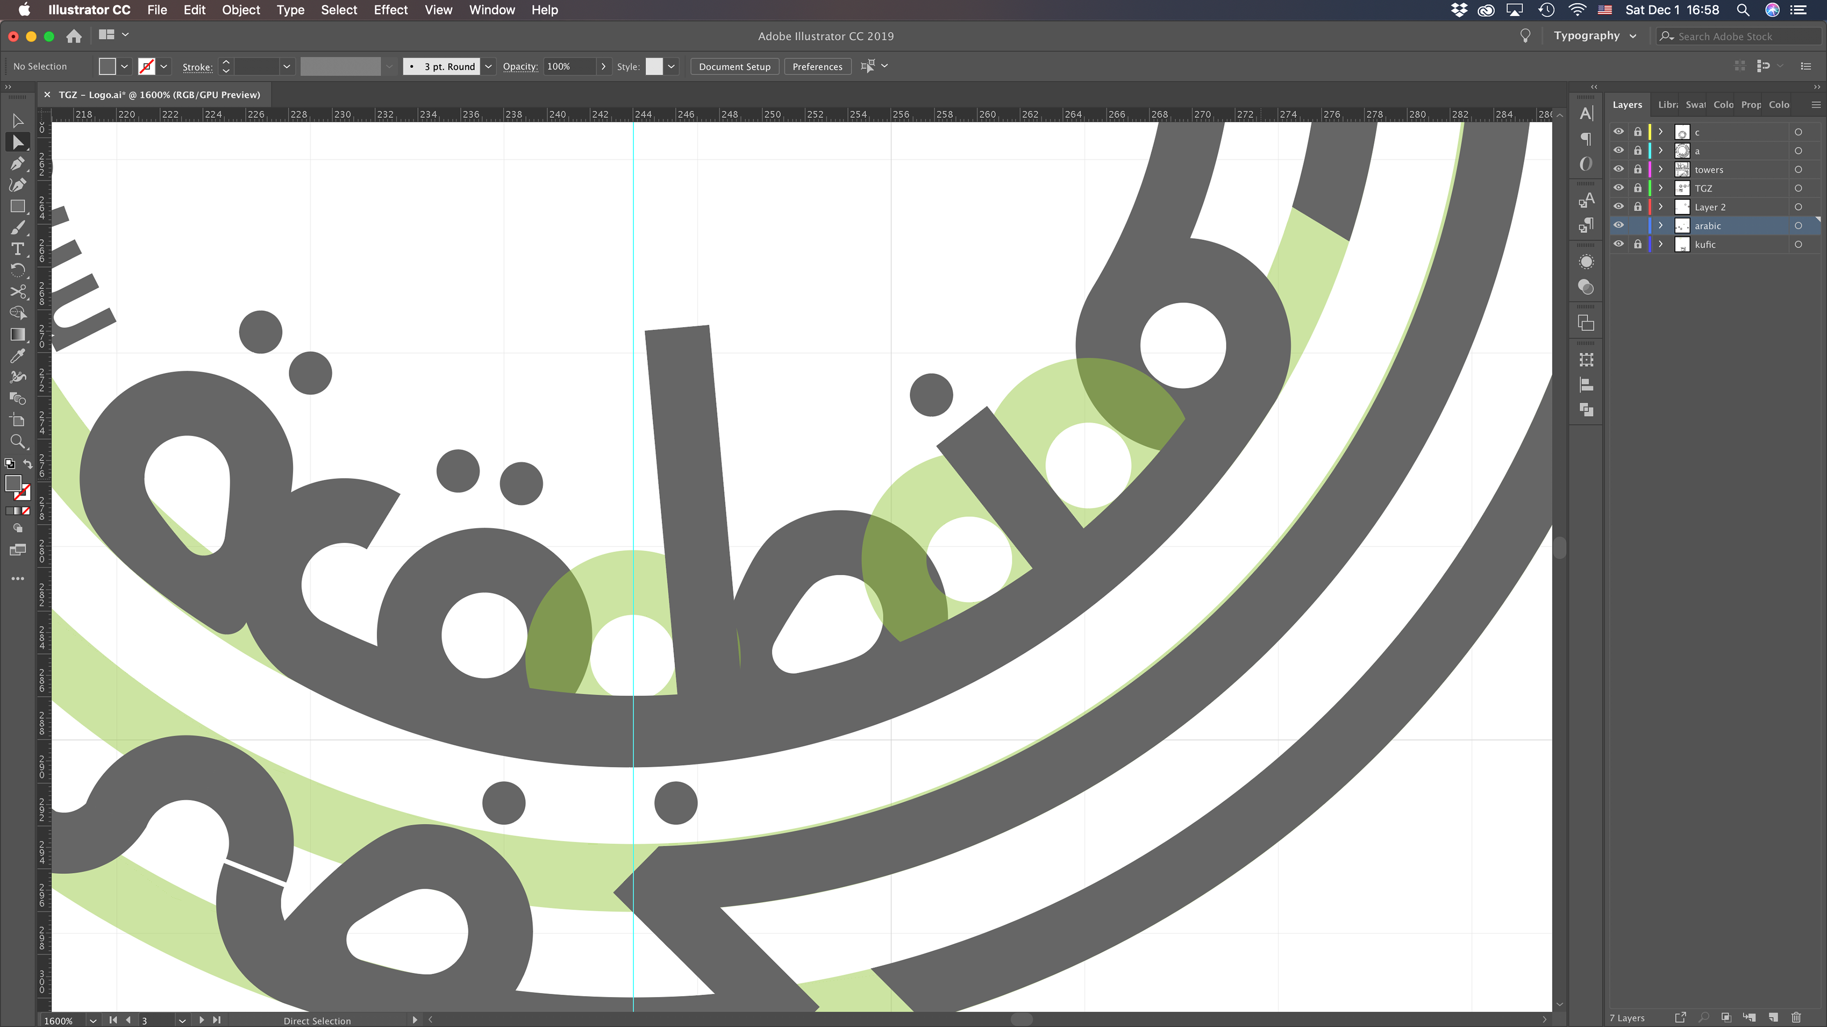The height and width of the screenshot is (1027, 1827).
Task: Switch to the Libraries panel tab
Action: pyautogui.click(x=1668, y=104)
